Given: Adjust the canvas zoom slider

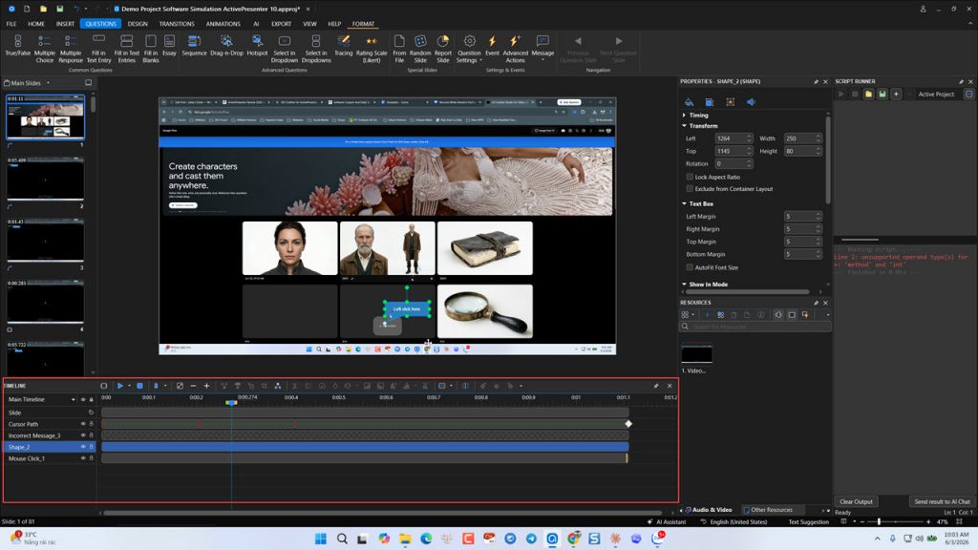Looking at the screenshot, I should coord(879,522).
